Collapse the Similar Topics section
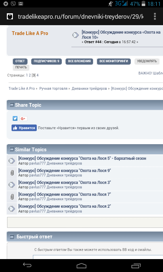The width and height of the screenshot is (163, 272). coord(12,149)
